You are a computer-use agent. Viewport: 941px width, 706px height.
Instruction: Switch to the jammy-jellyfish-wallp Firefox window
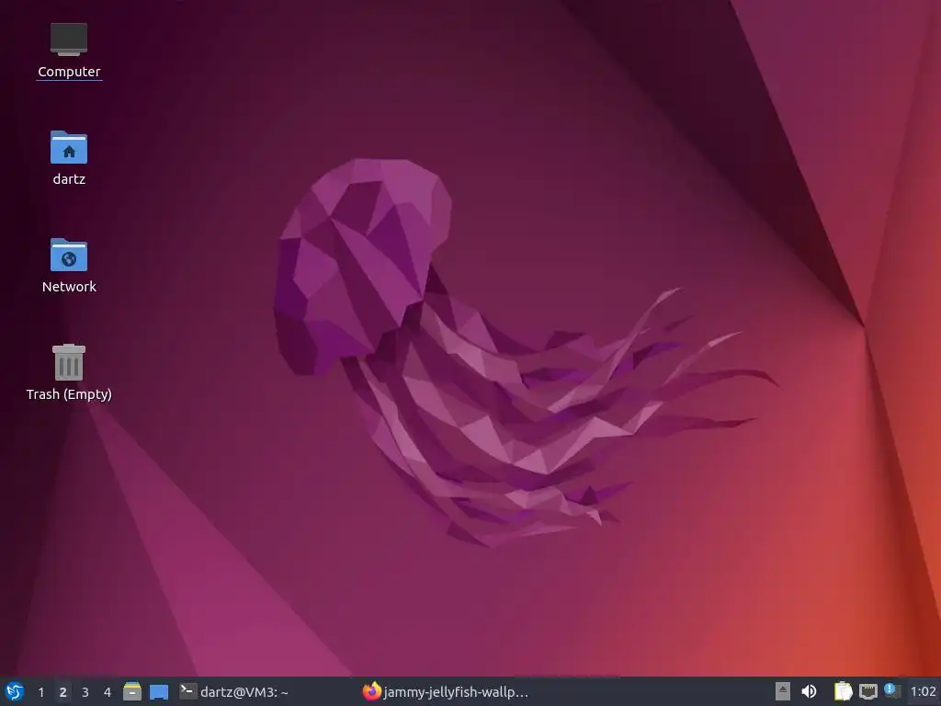click(x=446, y=691)
